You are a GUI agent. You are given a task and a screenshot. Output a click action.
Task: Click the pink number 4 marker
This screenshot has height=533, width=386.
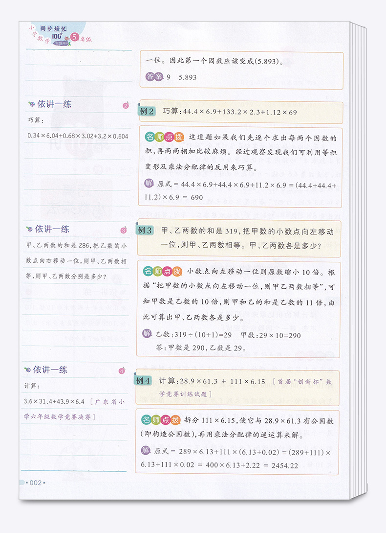122,371
